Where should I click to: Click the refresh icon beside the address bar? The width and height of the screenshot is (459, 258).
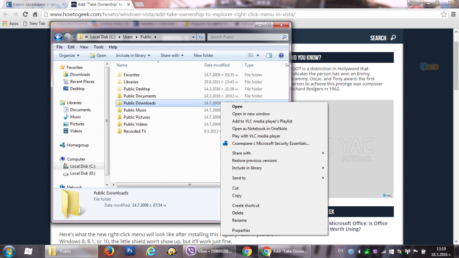[201, 37]
